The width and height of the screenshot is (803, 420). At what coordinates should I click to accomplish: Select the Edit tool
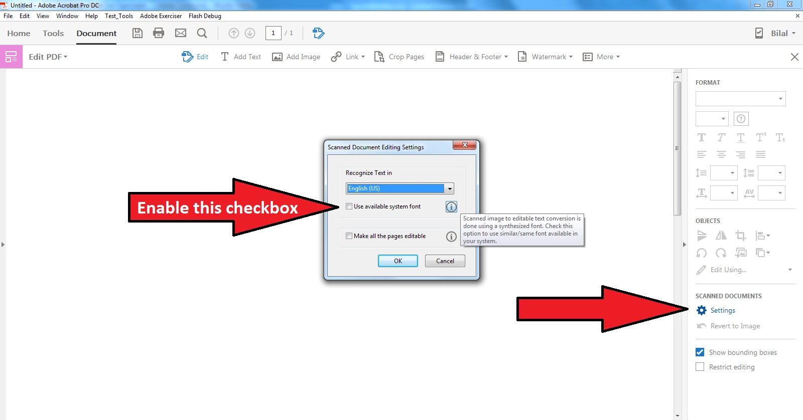[x=195, y=57]
